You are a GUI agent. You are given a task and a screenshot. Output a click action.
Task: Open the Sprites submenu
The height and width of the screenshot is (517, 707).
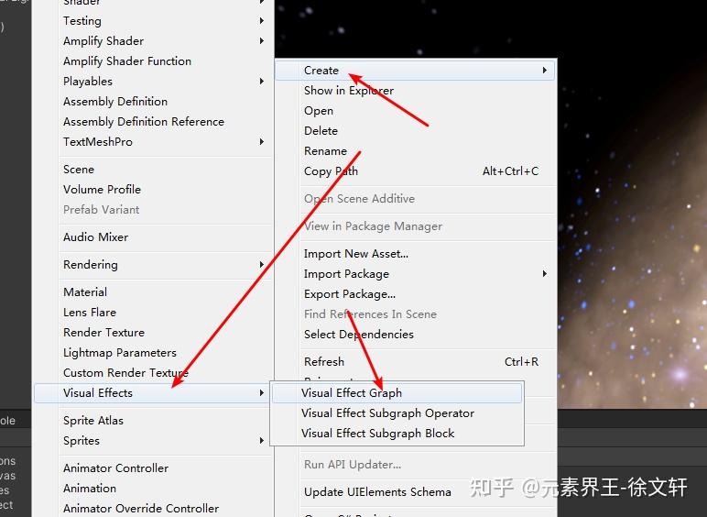153,440
